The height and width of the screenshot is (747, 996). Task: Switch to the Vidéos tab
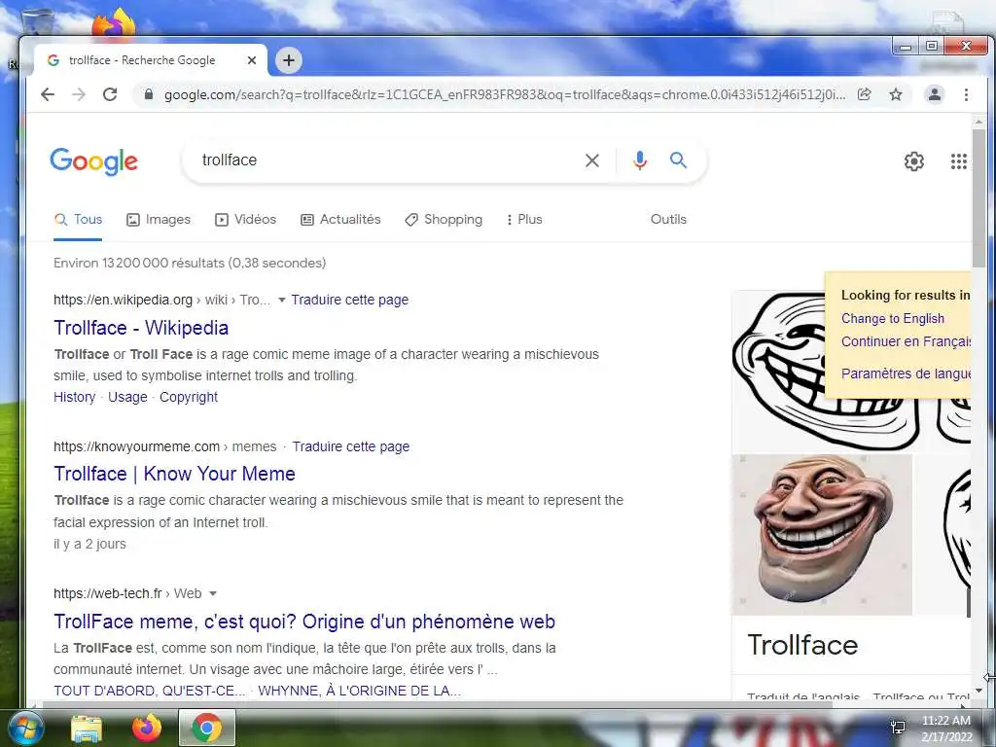[246, 219]
